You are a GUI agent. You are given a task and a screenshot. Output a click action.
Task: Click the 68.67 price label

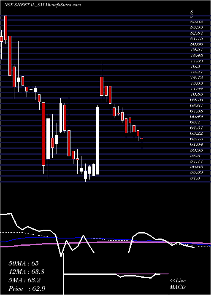coord(196,105)
